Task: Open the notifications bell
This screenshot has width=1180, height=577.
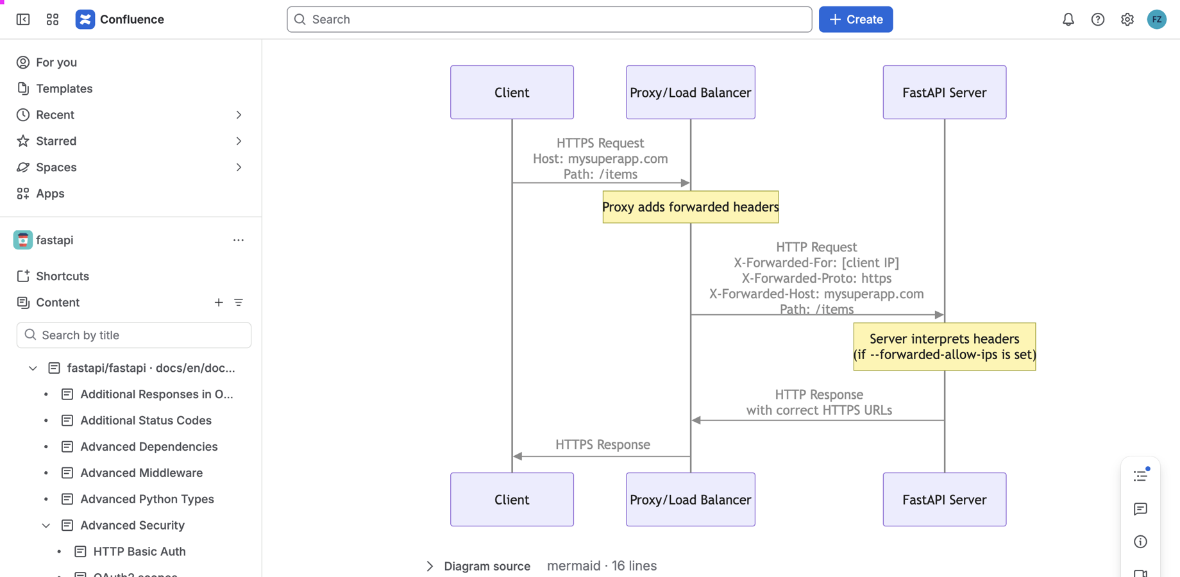Action: (x=1068, y=19)
